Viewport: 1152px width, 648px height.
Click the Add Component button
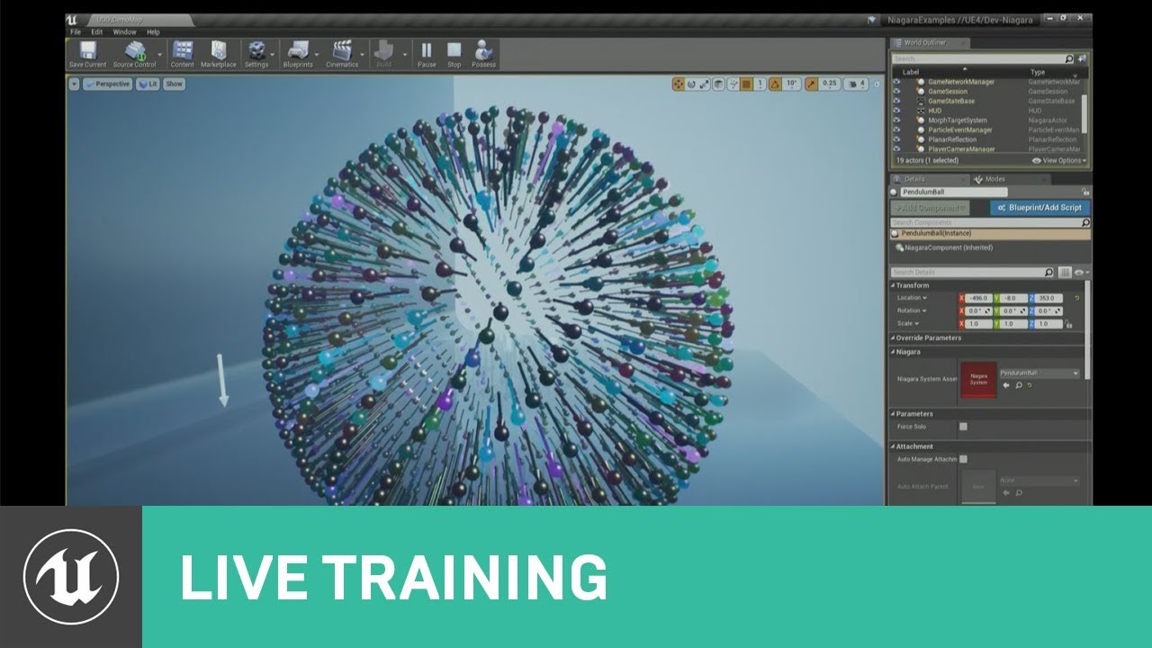pos(930,207)
